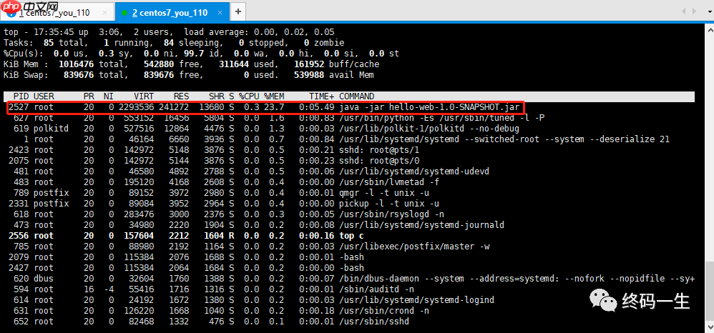The height and width of the screenshot is (333, 714).
Task: Click the VIRT column header
Action: click(144, 96)
